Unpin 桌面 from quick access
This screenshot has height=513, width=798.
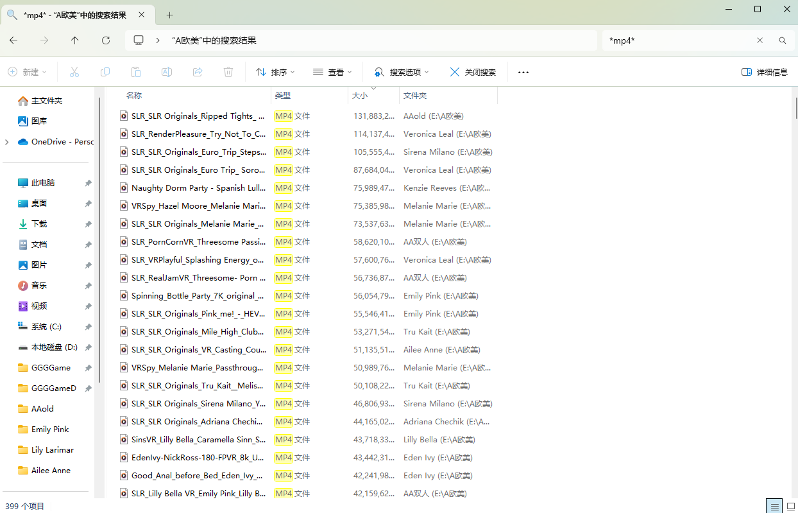[88, 204]
